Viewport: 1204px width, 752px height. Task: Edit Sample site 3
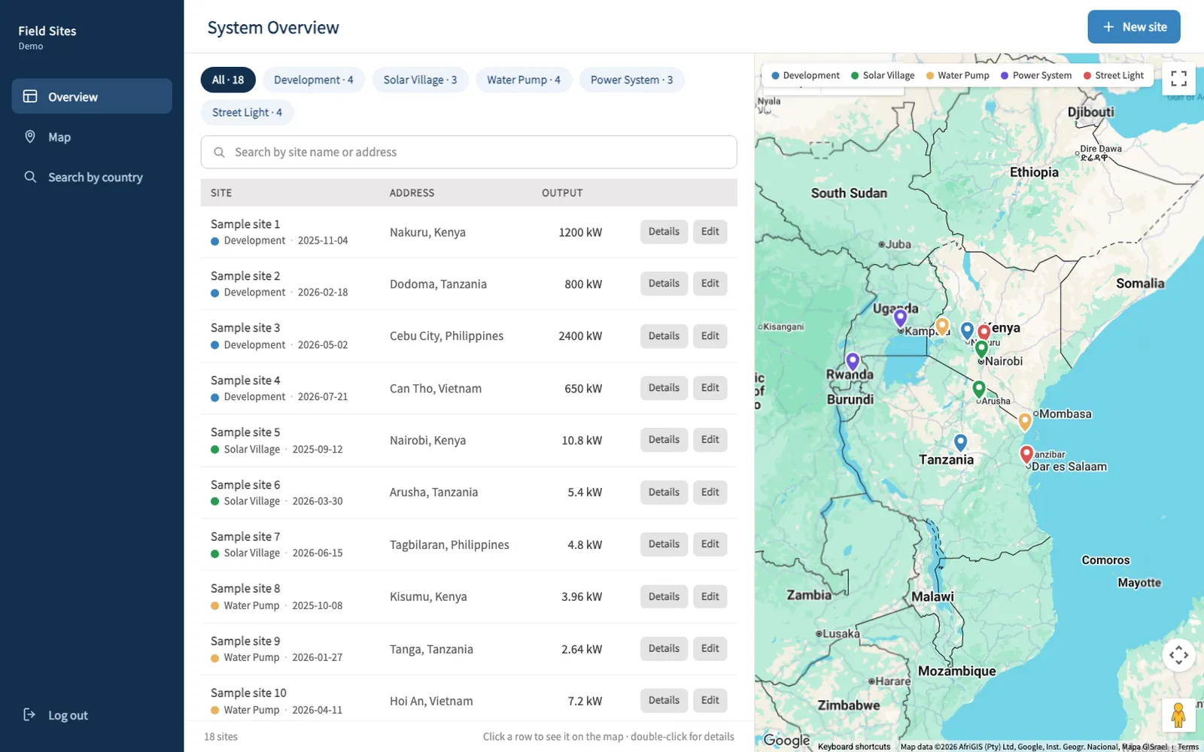tap(710, 336)
